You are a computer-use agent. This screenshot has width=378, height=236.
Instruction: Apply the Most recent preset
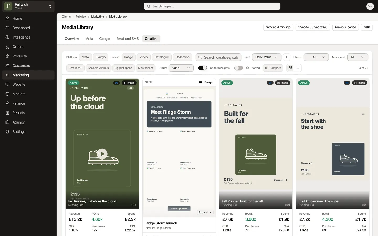pos(145,68)
